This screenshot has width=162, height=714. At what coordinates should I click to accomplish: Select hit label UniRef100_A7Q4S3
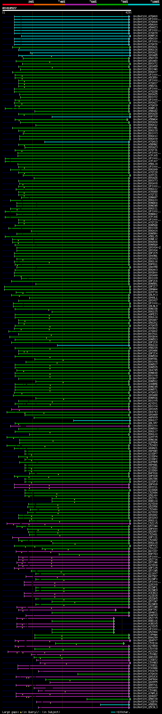145,393
